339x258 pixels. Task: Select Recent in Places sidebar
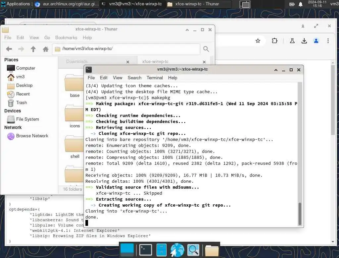point(19,94)
